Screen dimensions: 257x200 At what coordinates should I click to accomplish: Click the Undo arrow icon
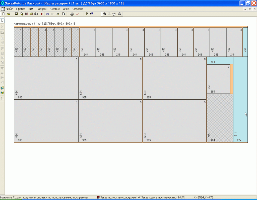(x=47, y=14)
